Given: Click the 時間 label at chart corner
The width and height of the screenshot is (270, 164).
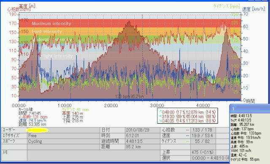Looking at the screenshot, I should (x=250, y=101).
